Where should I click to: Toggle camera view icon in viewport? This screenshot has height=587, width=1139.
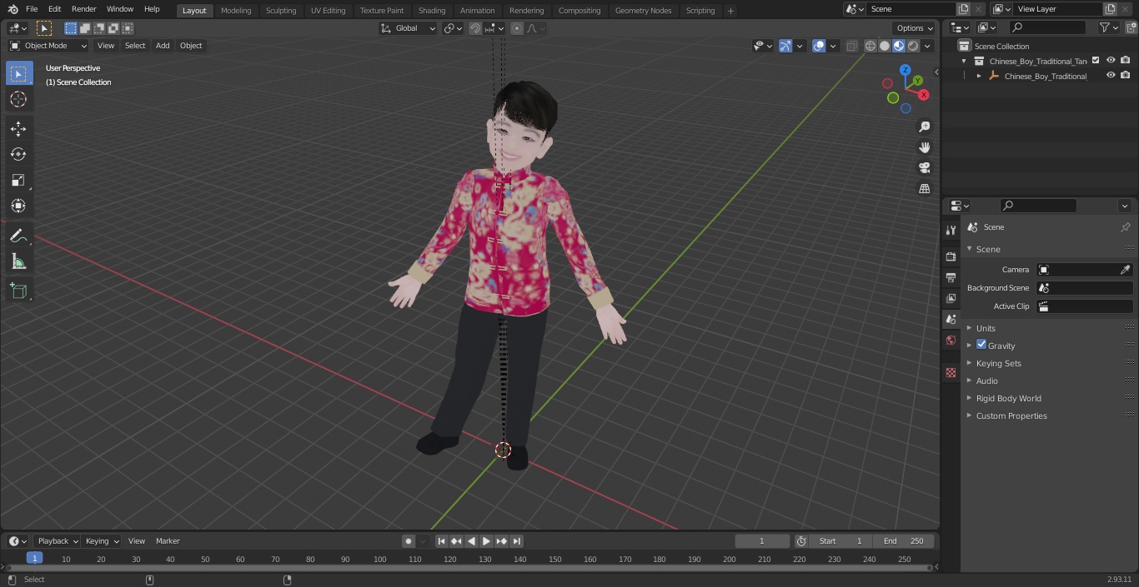click(924, 167)
